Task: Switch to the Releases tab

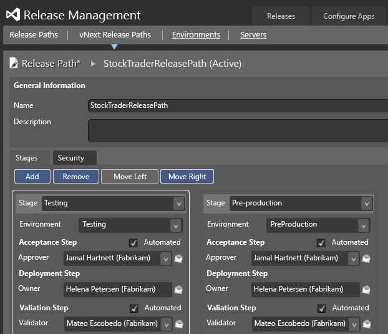Action: tap(281, 16)
